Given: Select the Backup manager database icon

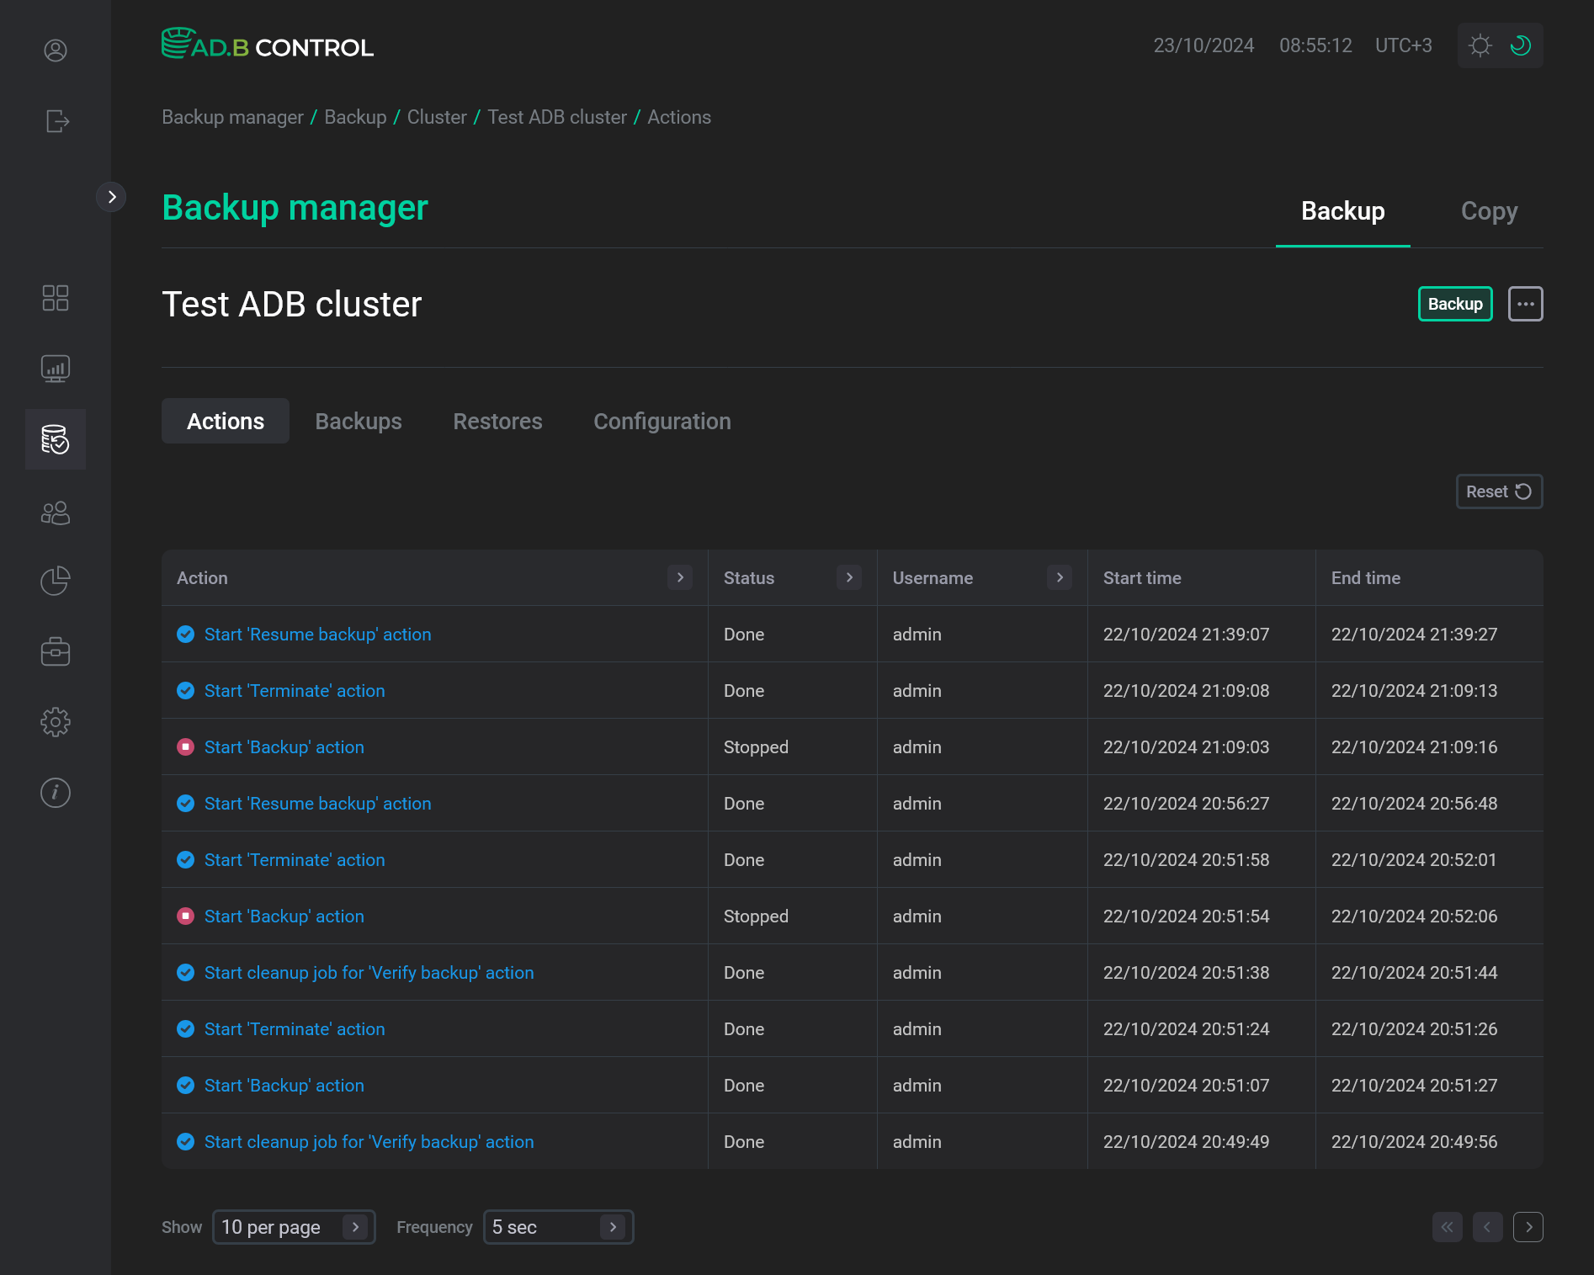Looking at the screenshot, I should pos(56,439).
